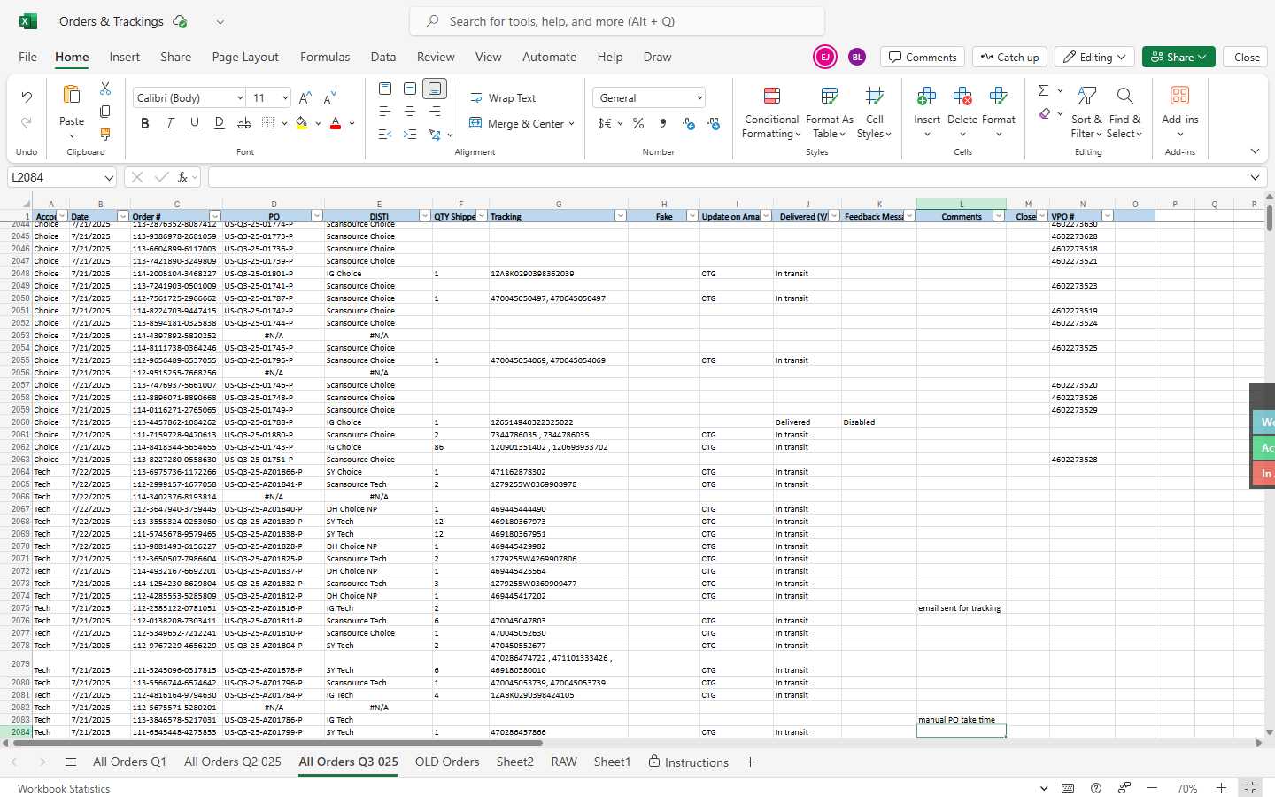Open Sort & Filter menu

[x=1086, y=112]
